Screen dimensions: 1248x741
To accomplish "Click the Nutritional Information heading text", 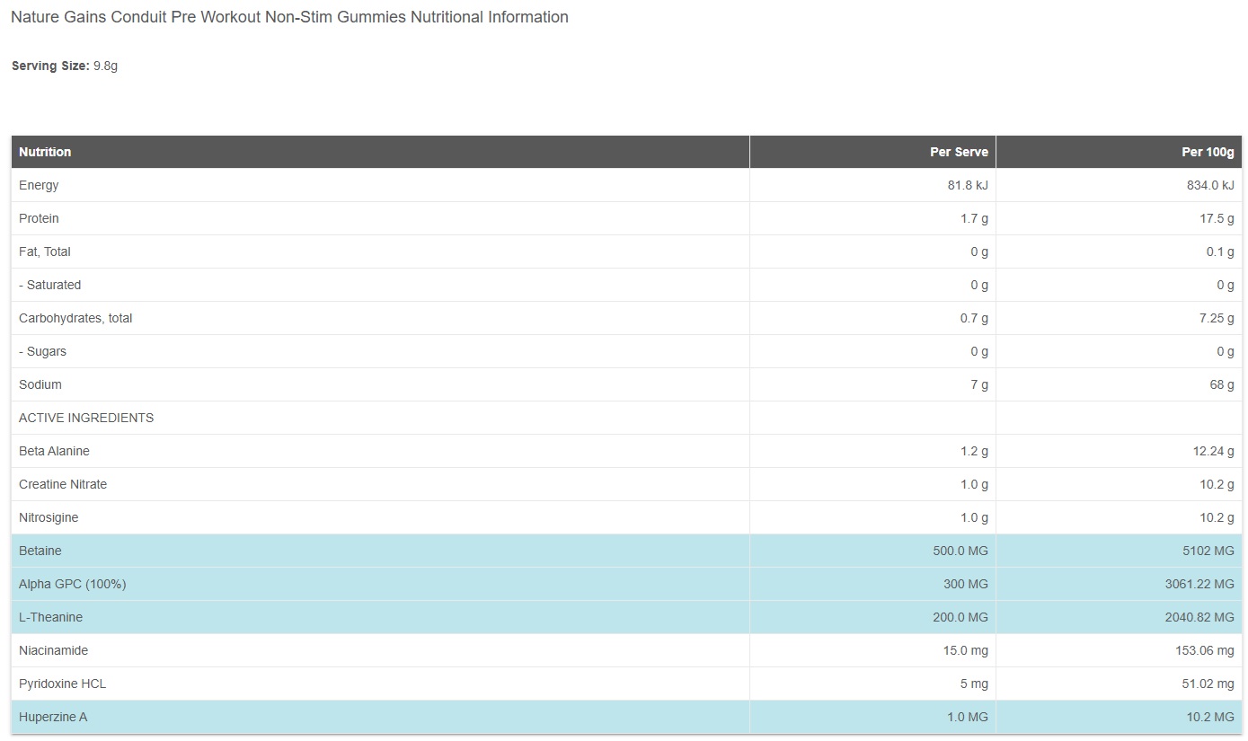I will 289,17.
